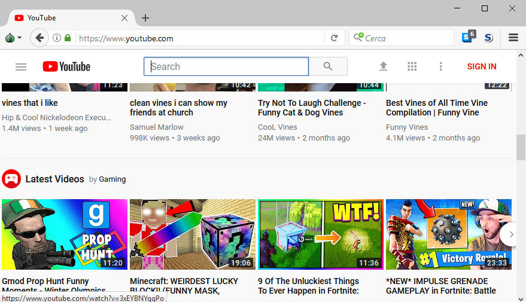Image resolution: width=526 pixels, height=302 pixels.
Task: Open '*NEW* IMPULSE GRENADE' video title
Action: 441,286
